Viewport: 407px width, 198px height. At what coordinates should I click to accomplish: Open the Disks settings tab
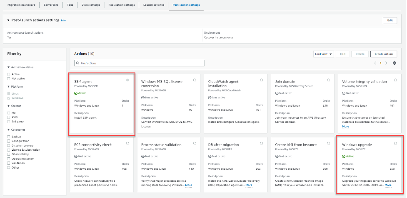90,5
